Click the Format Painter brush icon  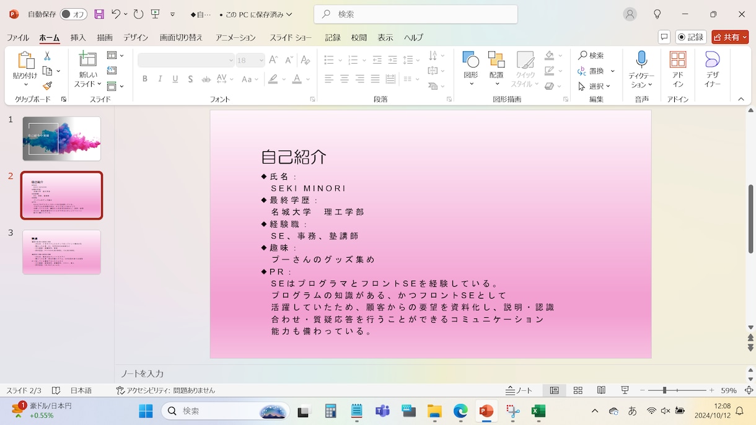[47, 86]
